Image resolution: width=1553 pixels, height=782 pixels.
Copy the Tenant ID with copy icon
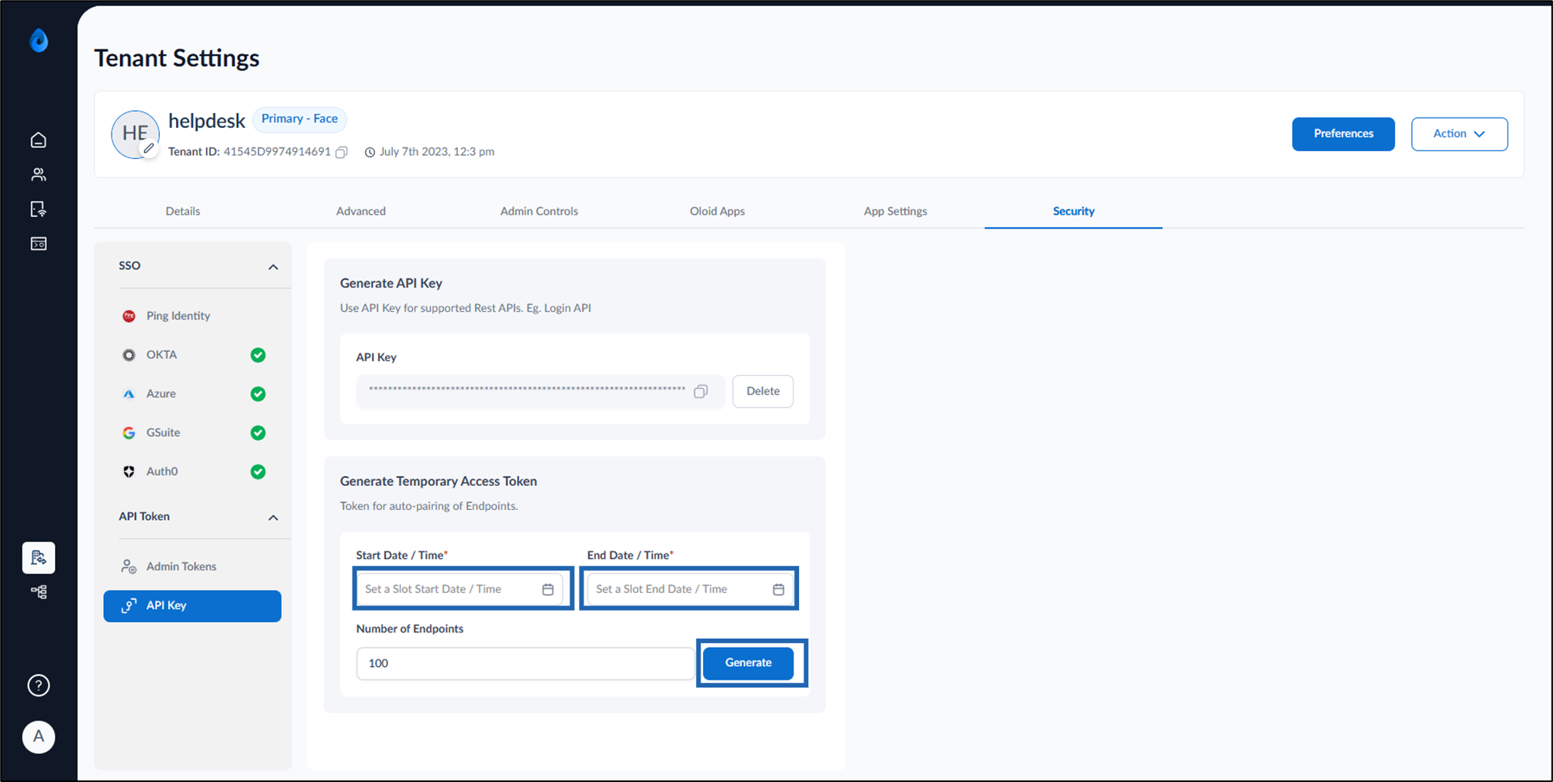[342, 152]
